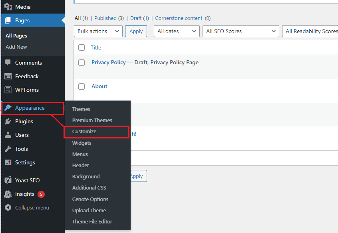The image size is (338, 233).
Task: Check the About page checkbox
Action: point(82,87)
